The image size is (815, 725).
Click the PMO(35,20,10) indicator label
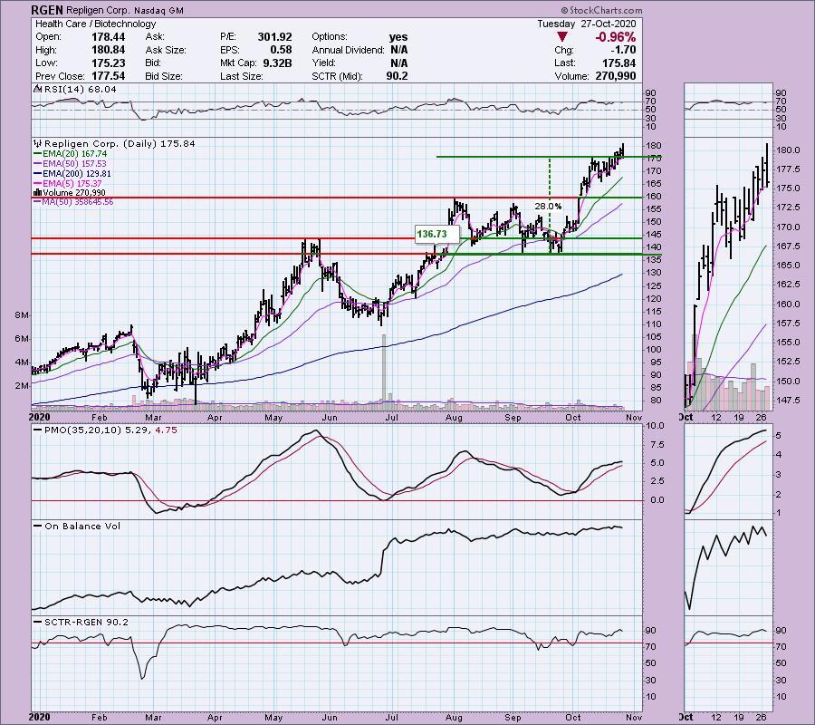pyautogui.click(x=82, y=430)
